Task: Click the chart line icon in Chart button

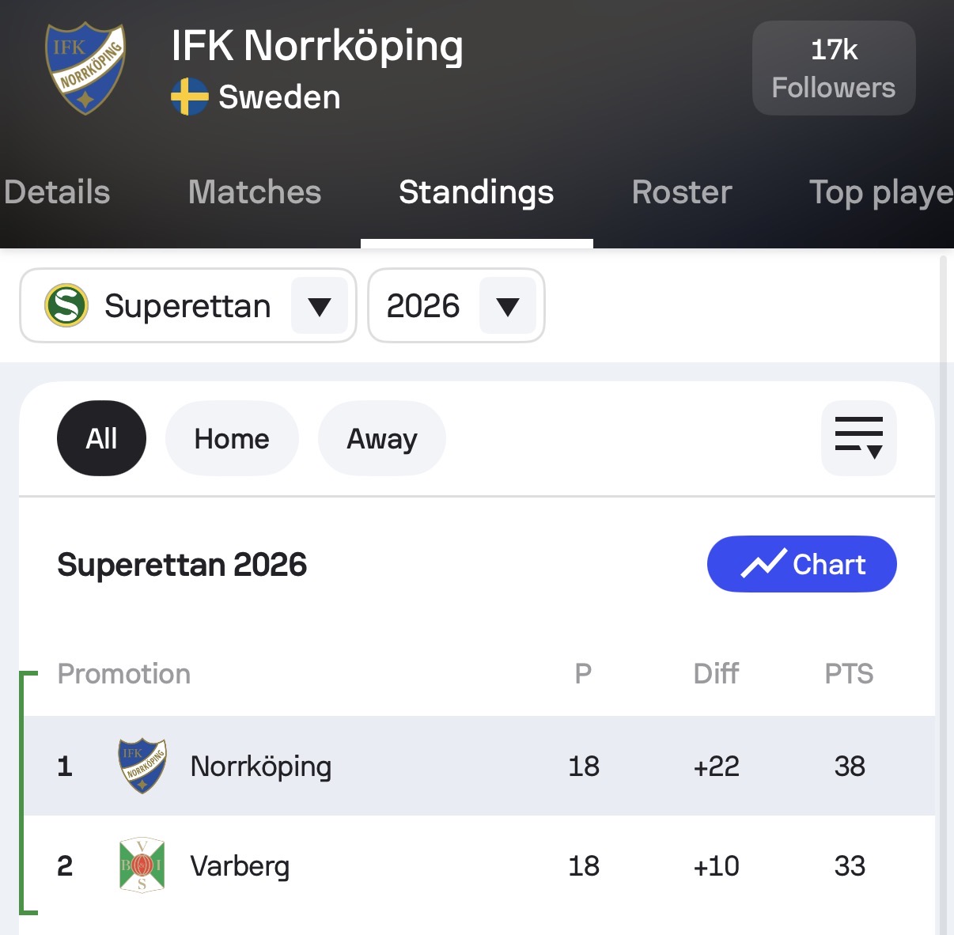Action: (763, 564)
